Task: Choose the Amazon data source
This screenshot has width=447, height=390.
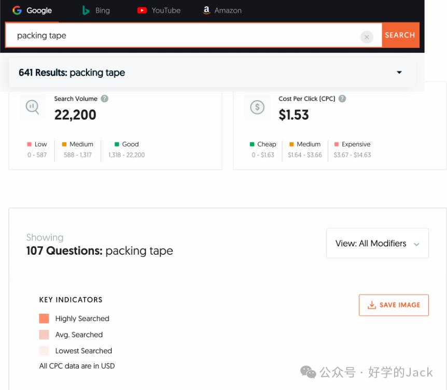Action: (206, 10)
